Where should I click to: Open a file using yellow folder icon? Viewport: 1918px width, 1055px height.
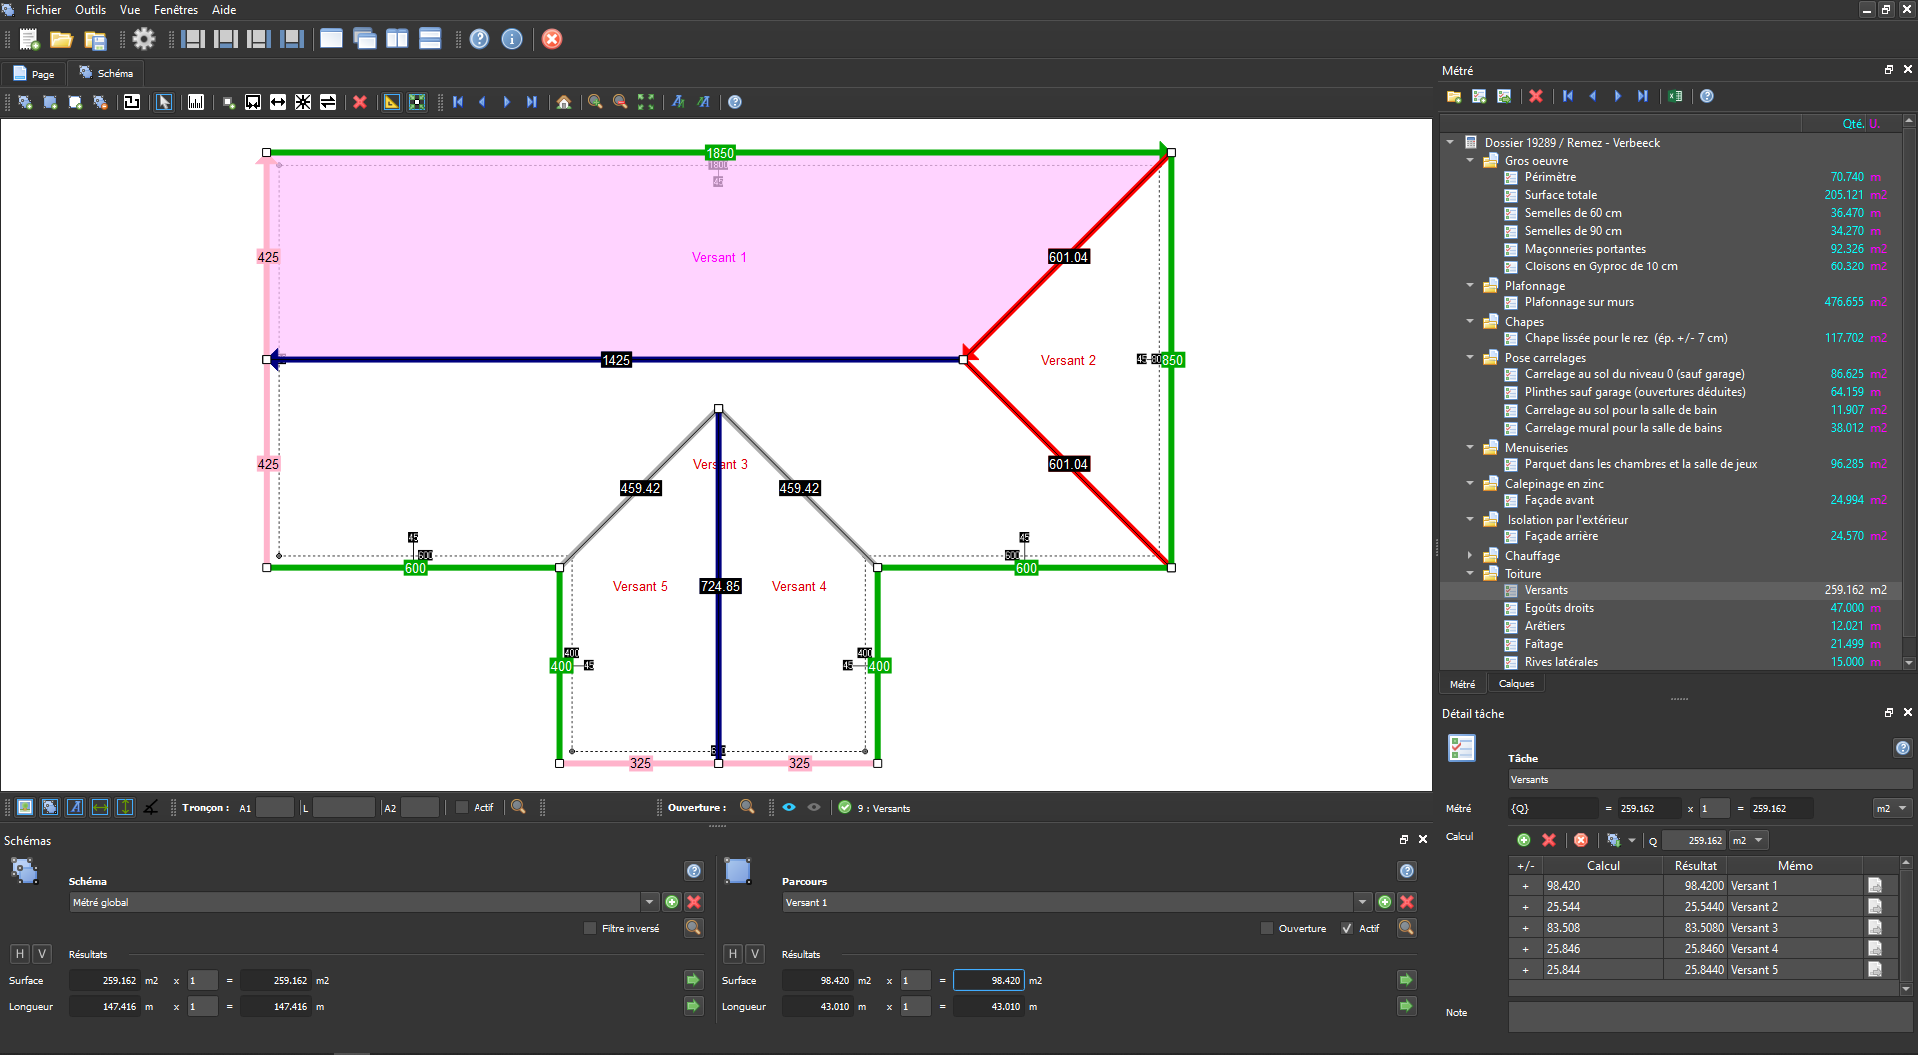pyautogui.click(x=61, y=39)
